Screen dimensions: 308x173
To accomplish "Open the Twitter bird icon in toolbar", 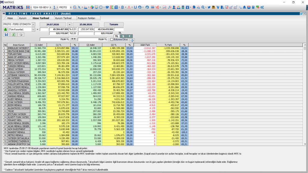I will click(x=209, y=7).
